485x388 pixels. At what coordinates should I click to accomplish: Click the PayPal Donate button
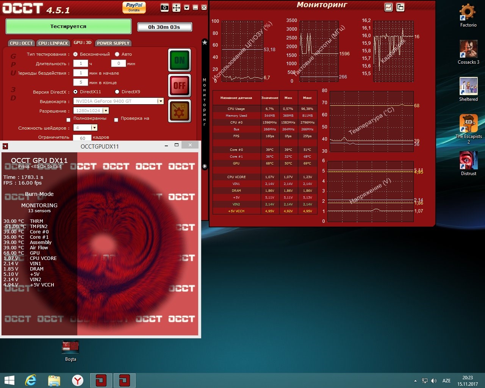pos(134,7)
